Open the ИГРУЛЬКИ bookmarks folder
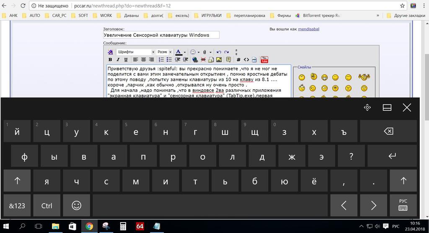Image resolution: width=429 pixels, height=233 pixels. 208,16
